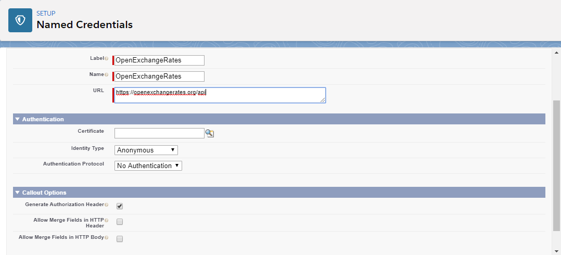Click help icon next to Allow Merge Fields in HTTP Body
This screenshot has height=255, width=561.
click(107, 238)
